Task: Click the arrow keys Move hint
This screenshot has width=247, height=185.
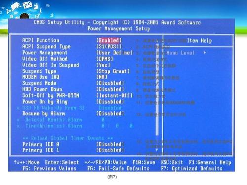Action: [27, 162]
